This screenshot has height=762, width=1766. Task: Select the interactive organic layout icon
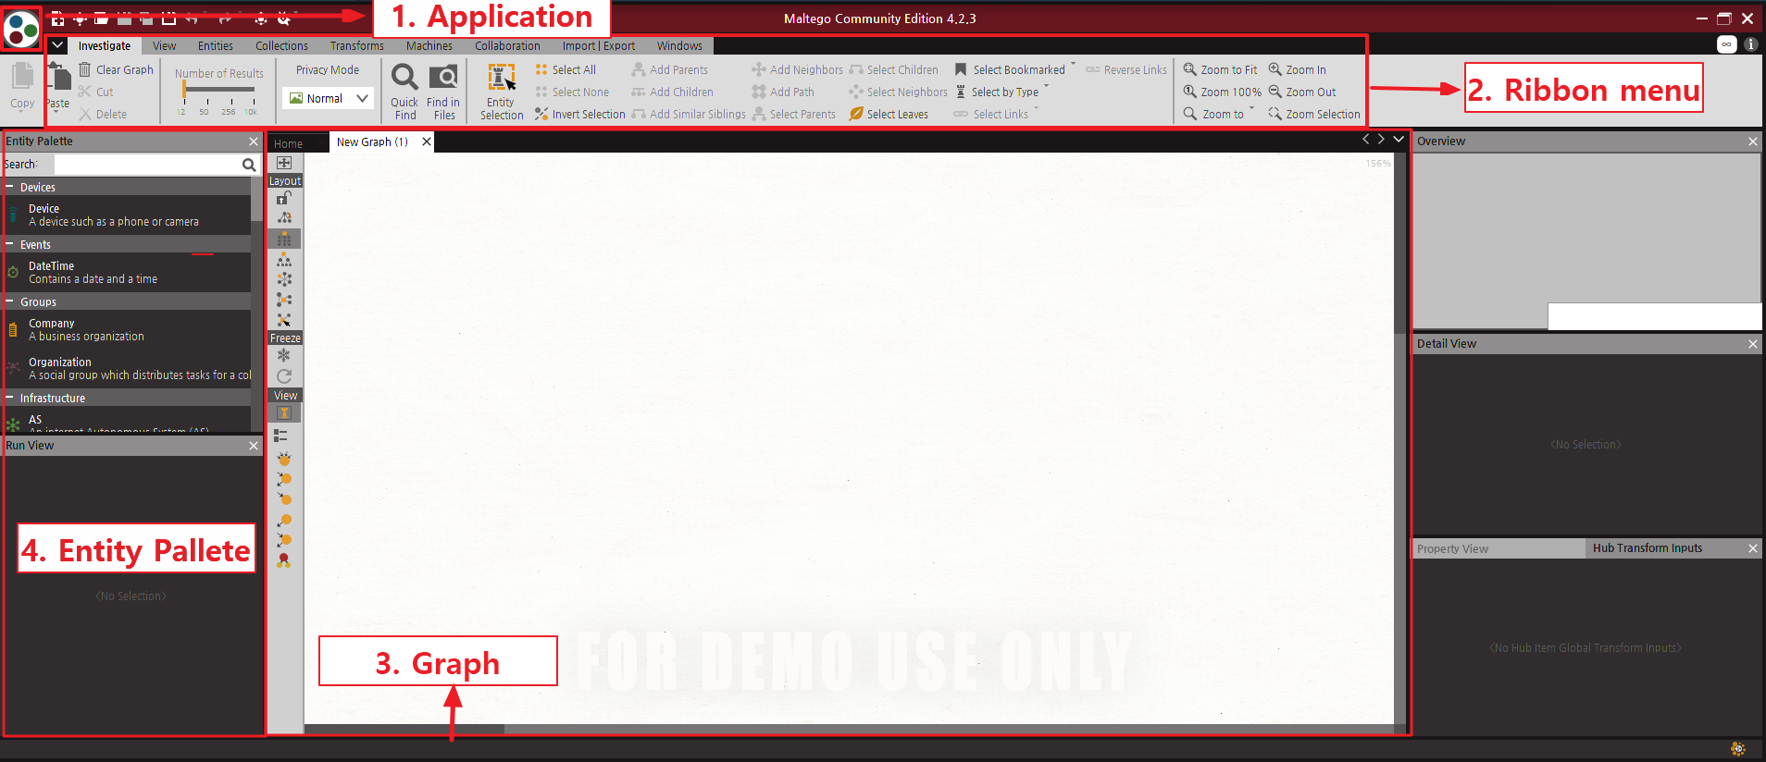tap(284, 320)
